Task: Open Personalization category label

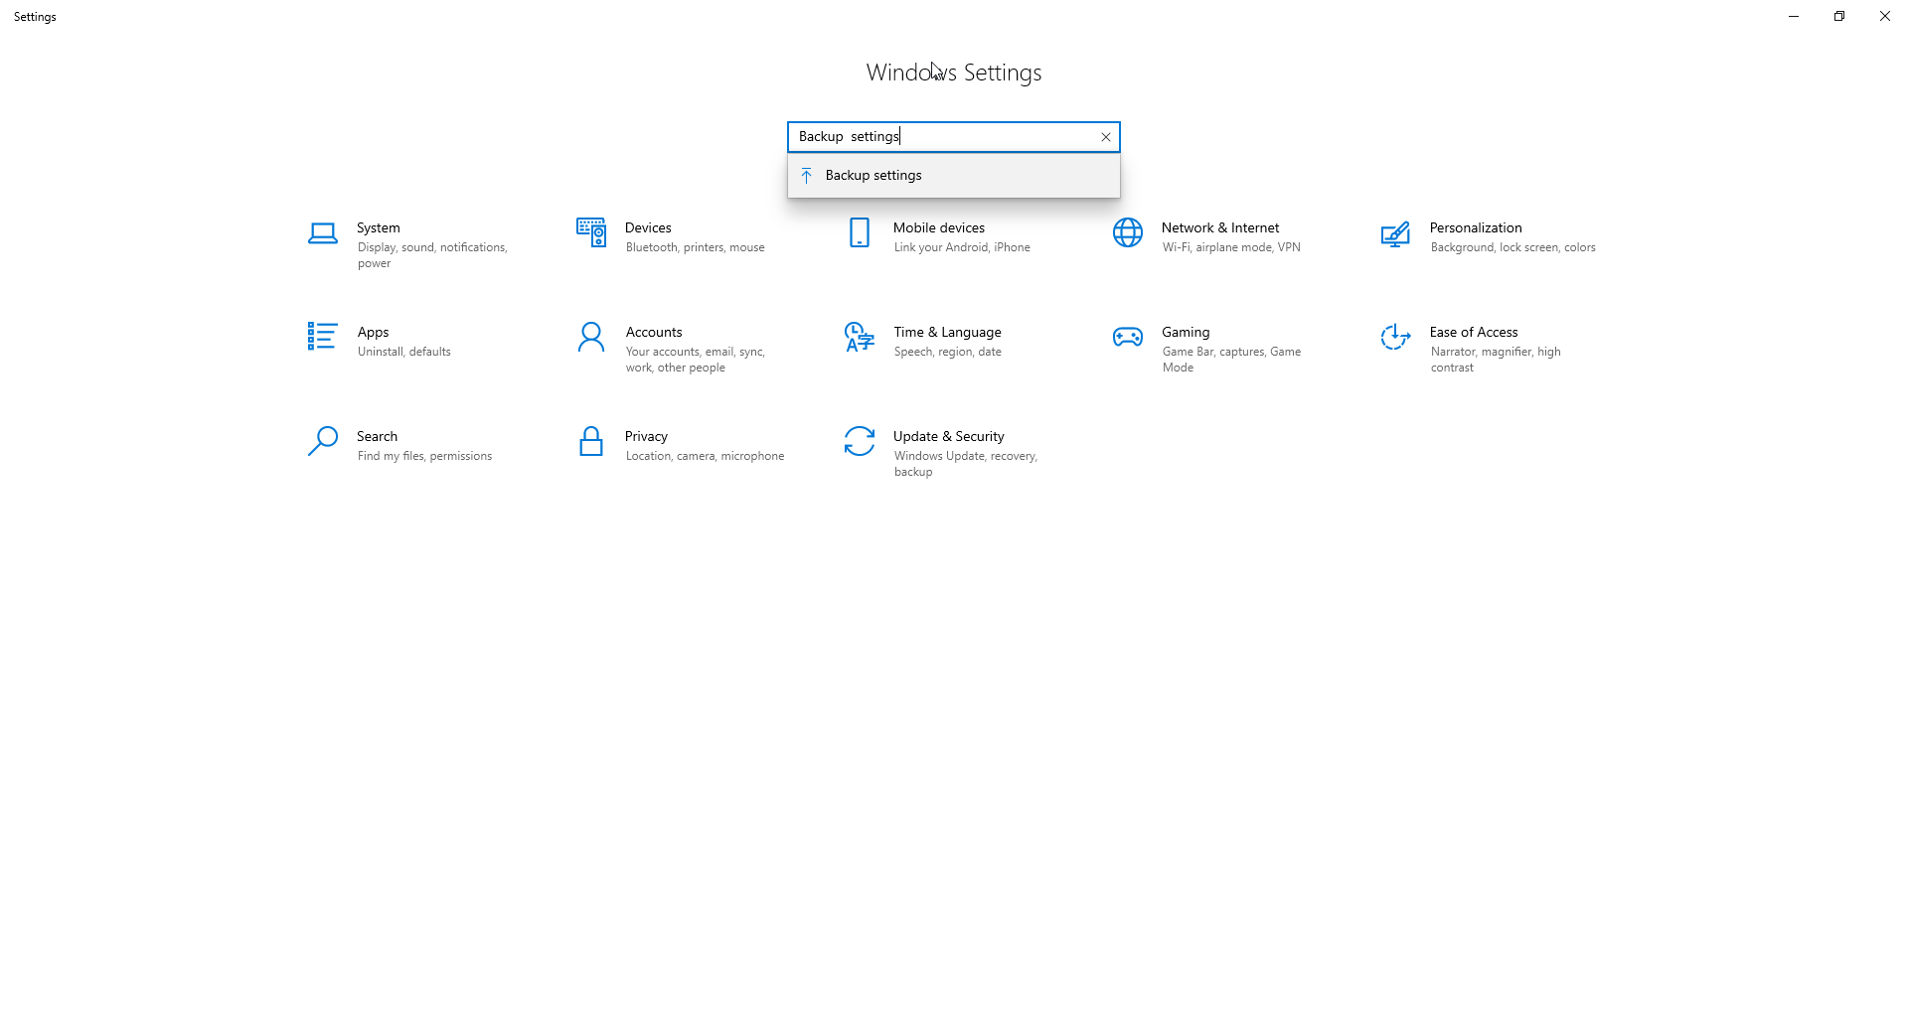Action: (1476, 228)
